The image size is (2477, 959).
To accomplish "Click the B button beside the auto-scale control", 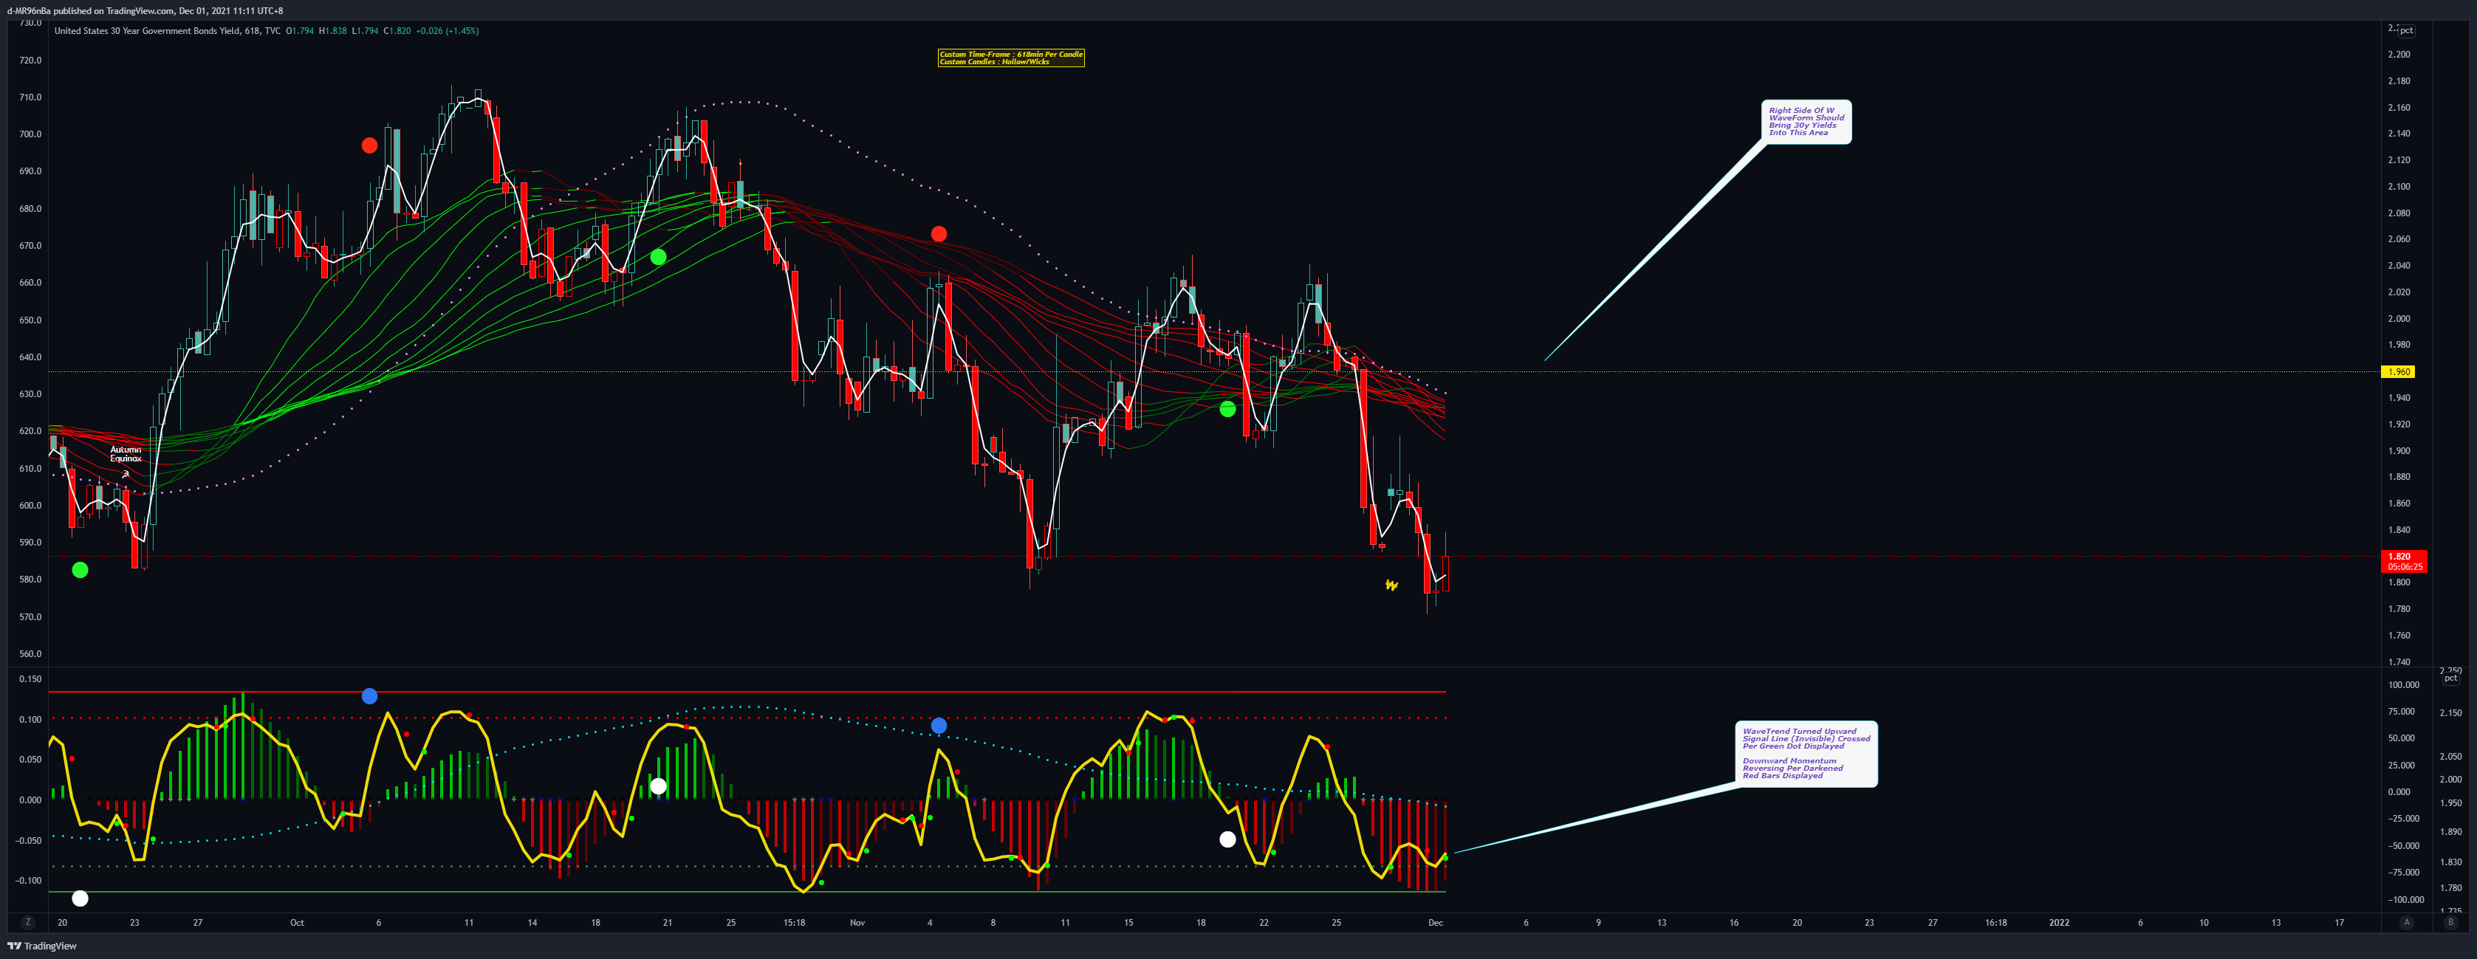I will pyautogui.click(x=2450, y=923).
